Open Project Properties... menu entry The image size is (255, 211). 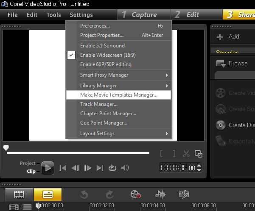[118, 35]
